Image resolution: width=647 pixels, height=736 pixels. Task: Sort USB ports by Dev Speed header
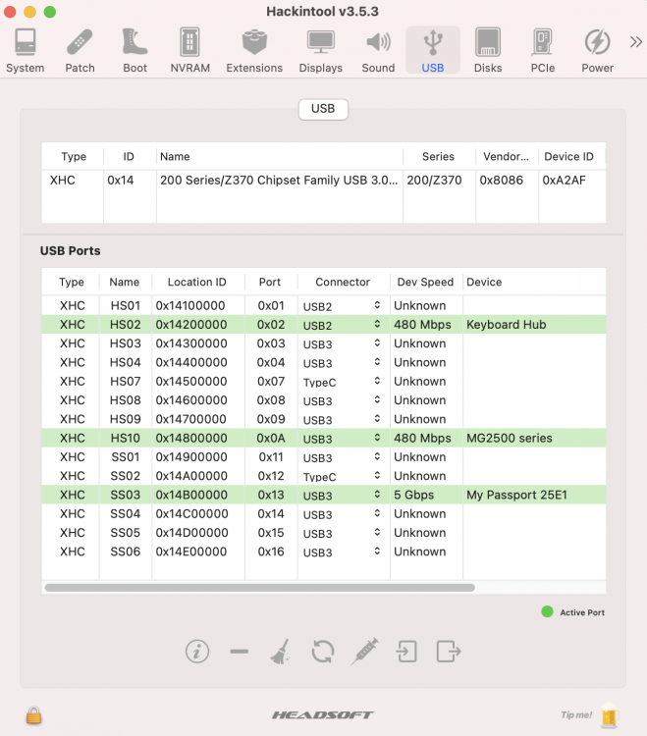(x=425, y=282)
